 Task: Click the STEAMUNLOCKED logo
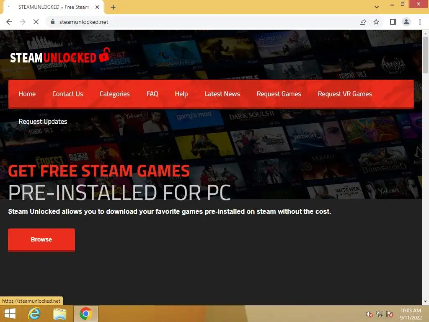point(60,56)
